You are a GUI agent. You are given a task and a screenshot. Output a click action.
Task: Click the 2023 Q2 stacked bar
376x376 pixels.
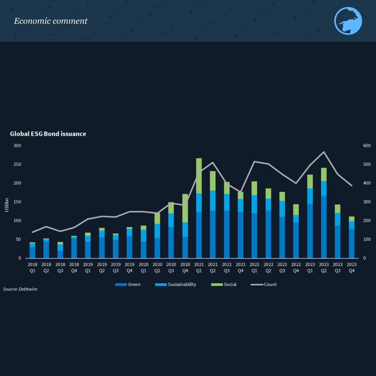[324, 213]
